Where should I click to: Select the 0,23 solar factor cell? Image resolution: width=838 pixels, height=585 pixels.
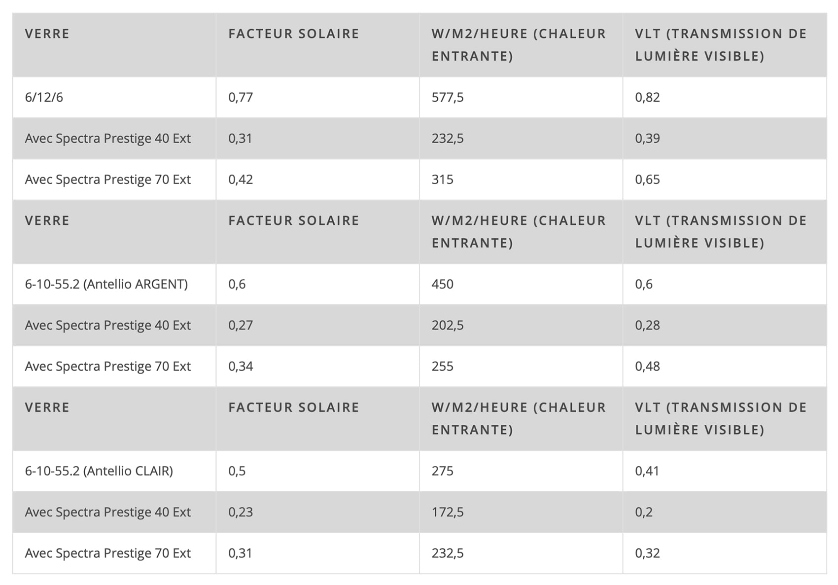point(241,512)
